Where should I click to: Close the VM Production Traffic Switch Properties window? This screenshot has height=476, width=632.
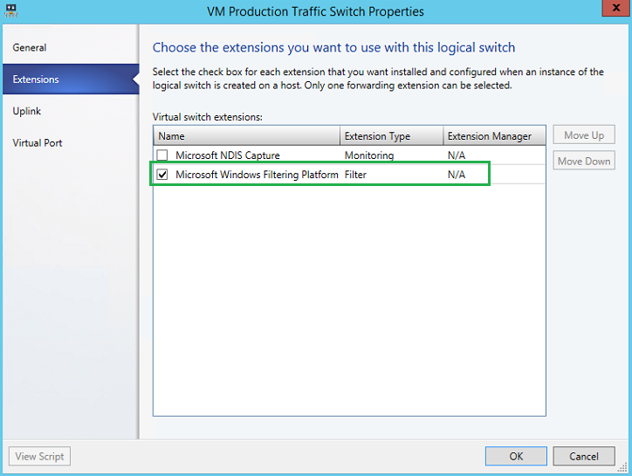(x=616, y=8)
